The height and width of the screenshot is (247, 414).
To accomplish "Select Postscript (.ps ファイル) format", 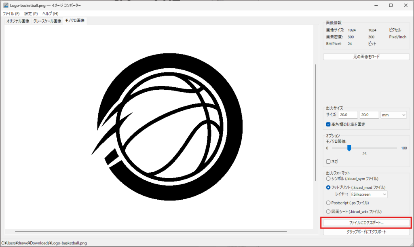I will pyautogui.click(x=328, y=203).
